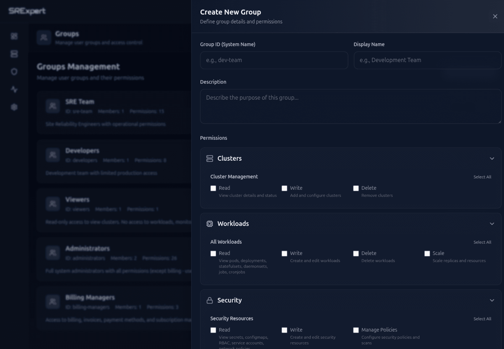Open Settings from the bottom sidebar icon
This screenshot has height=349, width=504.
[x=14, y=107]
